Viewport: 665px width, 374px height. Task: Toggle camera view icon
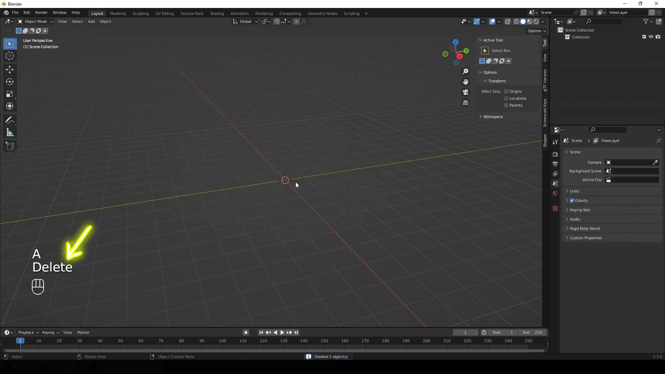pyautogui.click(x=465, y=92)
